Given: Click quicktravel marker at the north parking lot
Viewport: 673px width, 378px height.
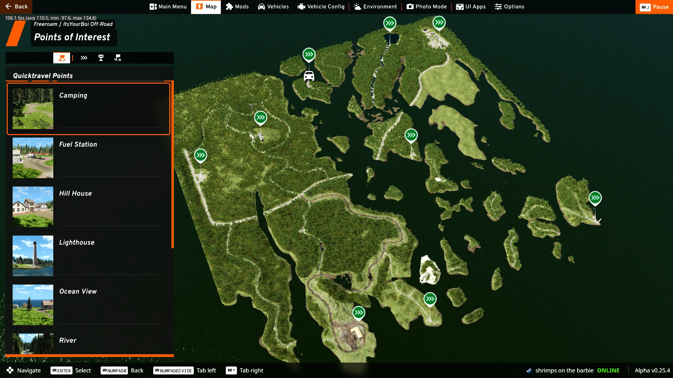Looking at the screenshot, I should pos(439,23).
